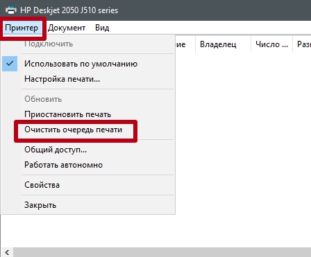Open the Принтер menu
The height and width of the screenshot is (257, 311).
(22, 28)
